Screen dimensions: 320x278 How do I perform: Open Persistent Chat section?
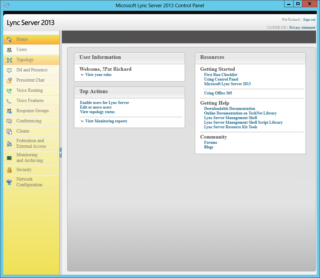[31, 80]
